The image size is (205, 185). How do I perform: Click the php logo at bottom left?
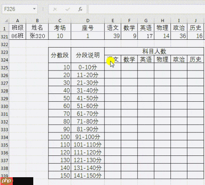pos(7,181)
